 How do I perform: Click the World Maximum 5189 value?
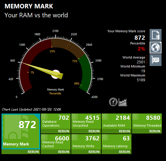pos(141,80)
